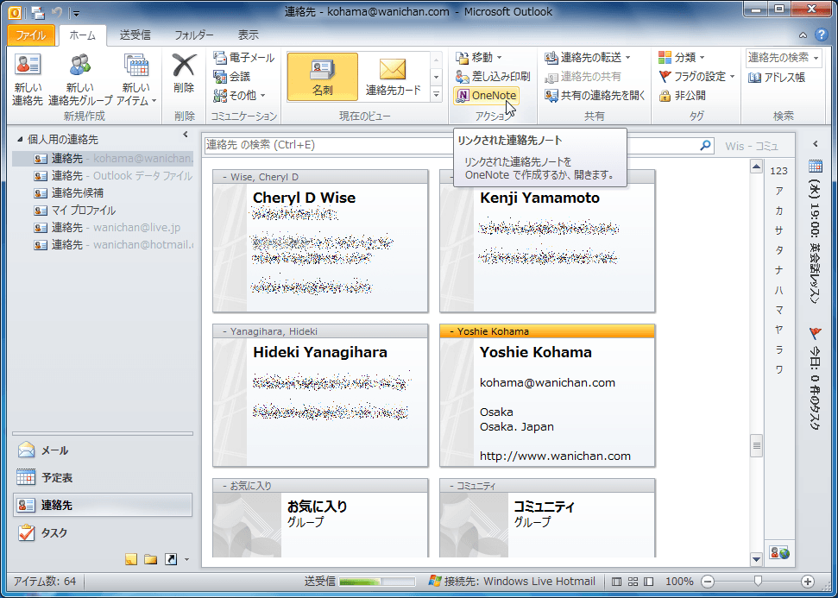This screenshot has width=838, height=598.
Task: Minimize the navigation pane with the chevron
Action: coord(186,135)
